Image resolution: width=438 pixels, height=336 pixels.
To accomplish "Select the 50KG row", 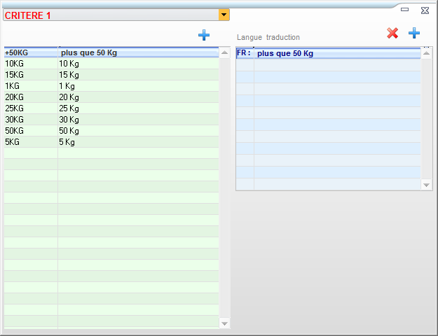I will pos(111,131).
